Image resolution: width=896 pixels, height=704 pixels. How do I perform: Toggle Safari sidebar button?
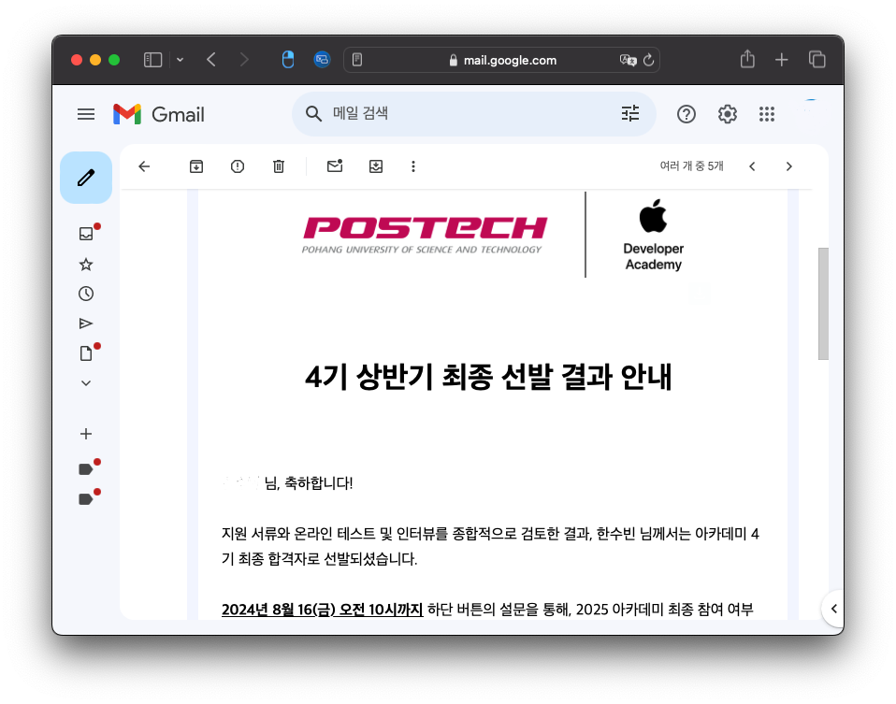pos(152,60)
